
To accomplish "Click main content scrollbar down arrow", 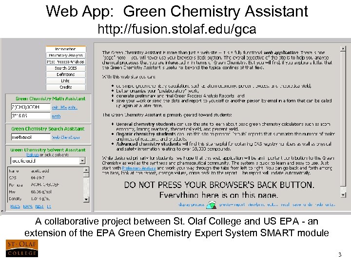I will 343,195.
